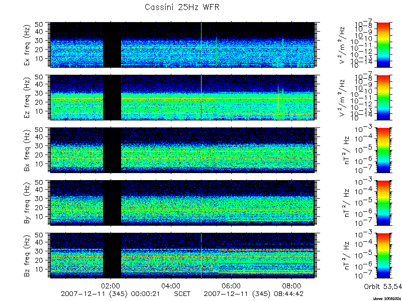Click the By freq (Hz) axis label

(x=28, y=203)
